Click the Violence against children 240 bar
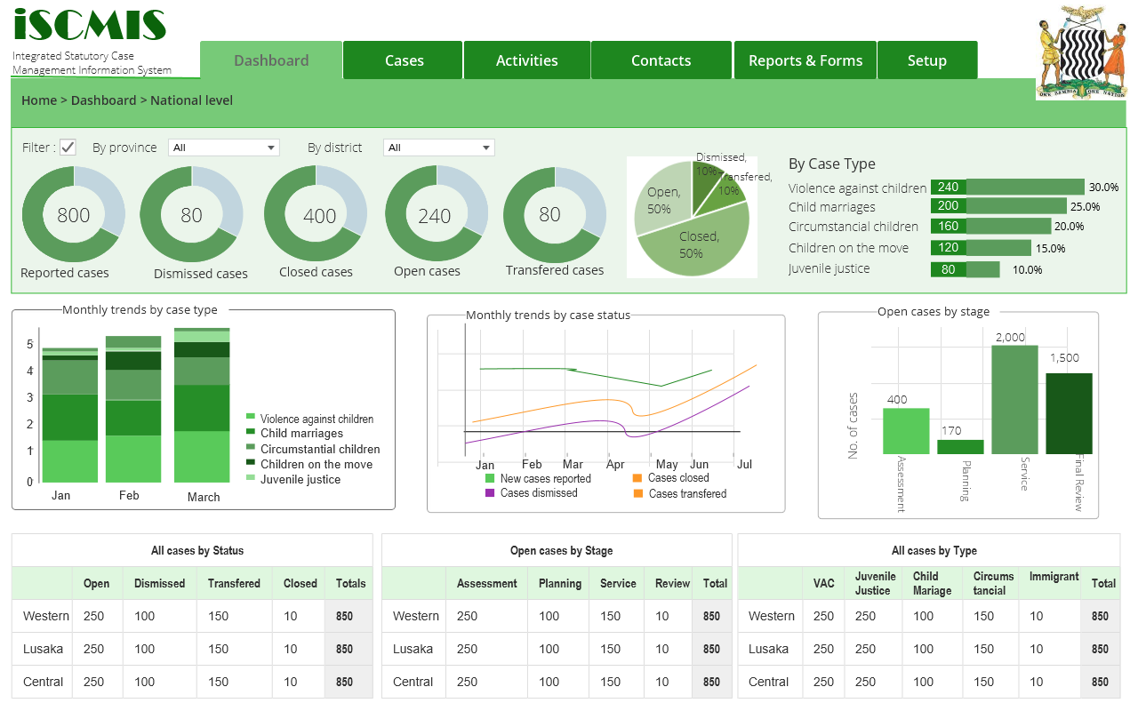The image size is (1138, 711). pyautogui.click(x=1007, y=187)
